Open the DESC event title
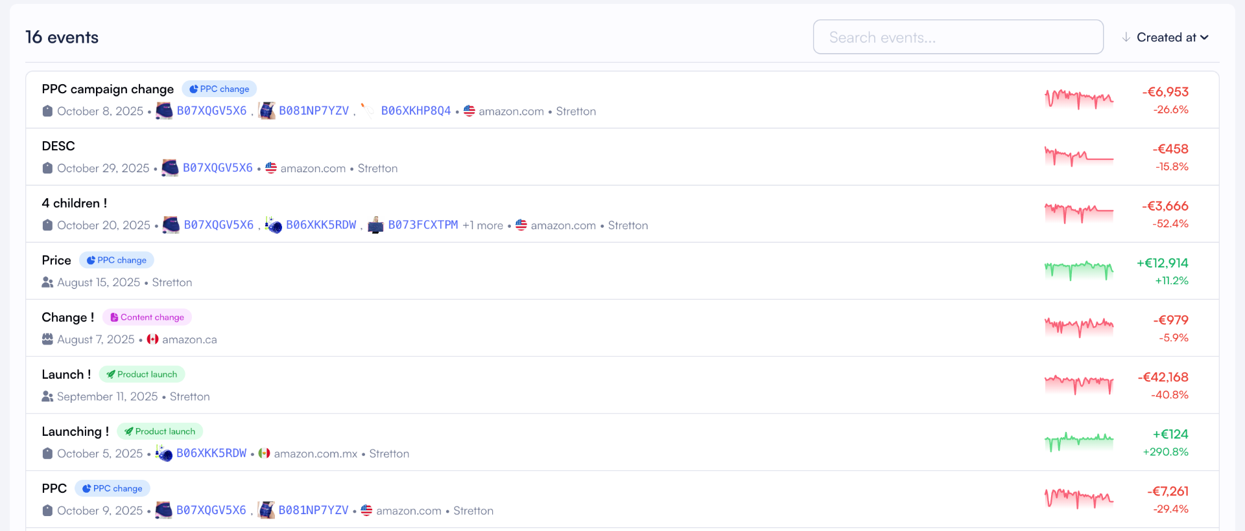 (58, 146)
